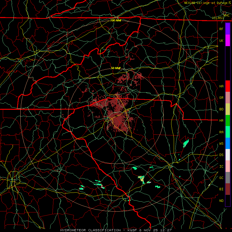Click the 50 NMI range ring label
Image resolution: width=232 pixels, height=232 pixels.
click(116, 68)
